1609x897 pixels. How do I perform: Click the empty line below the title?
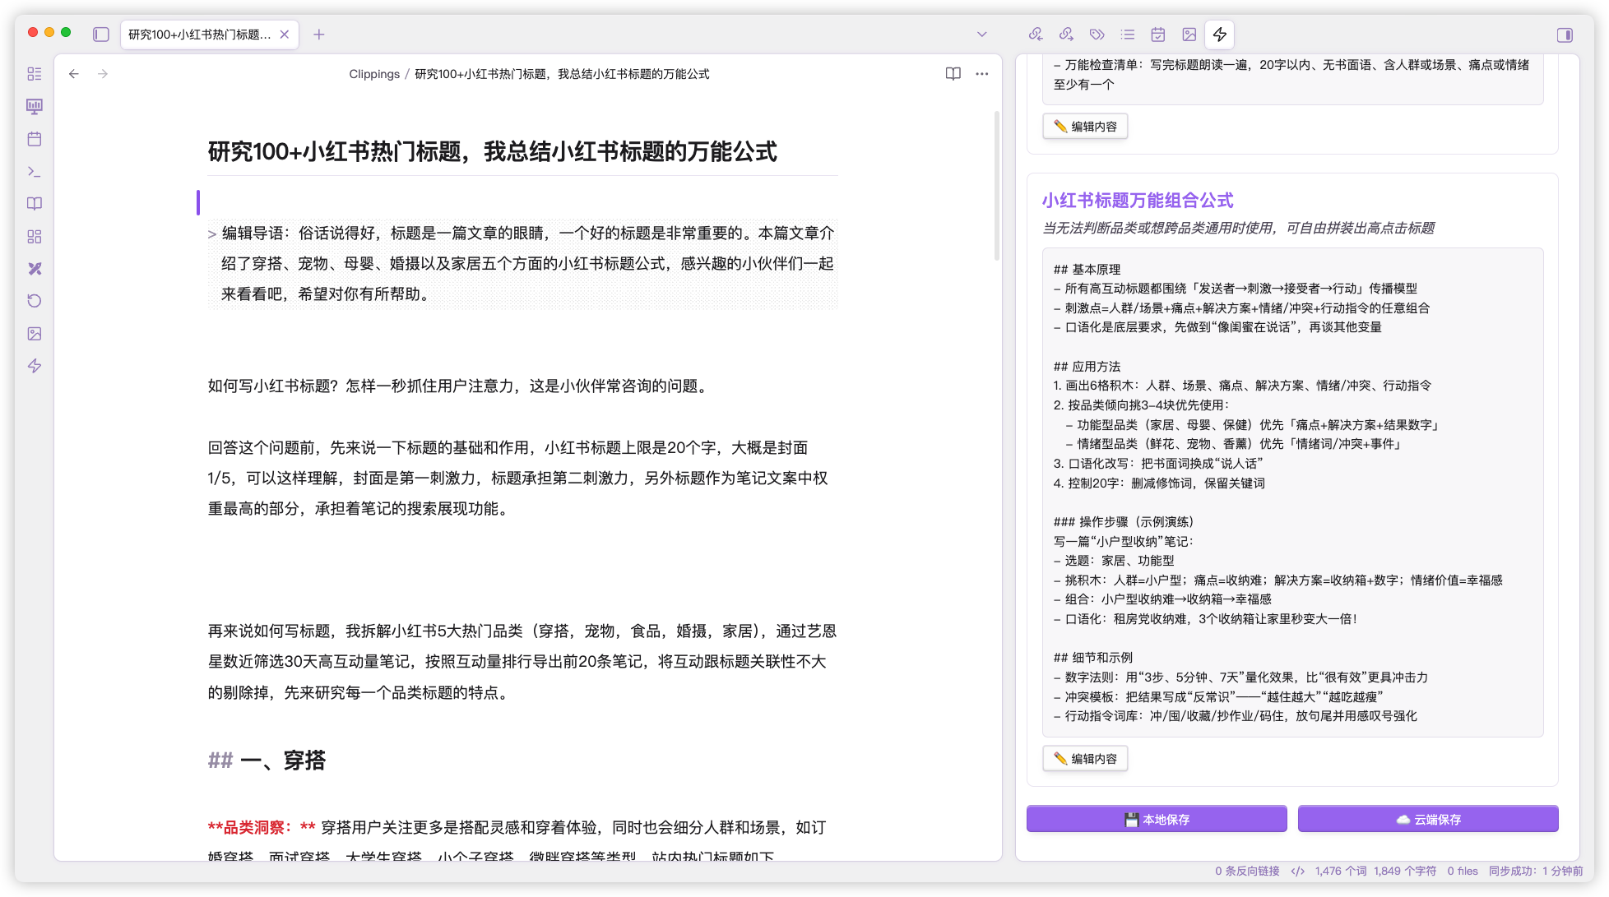[x=523, y=202]
